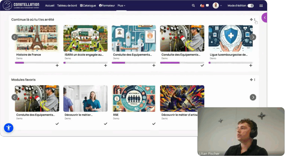Toggle checkmark under RSE module card
Screen dimensions: 288x156
click(x=154, y=124)
